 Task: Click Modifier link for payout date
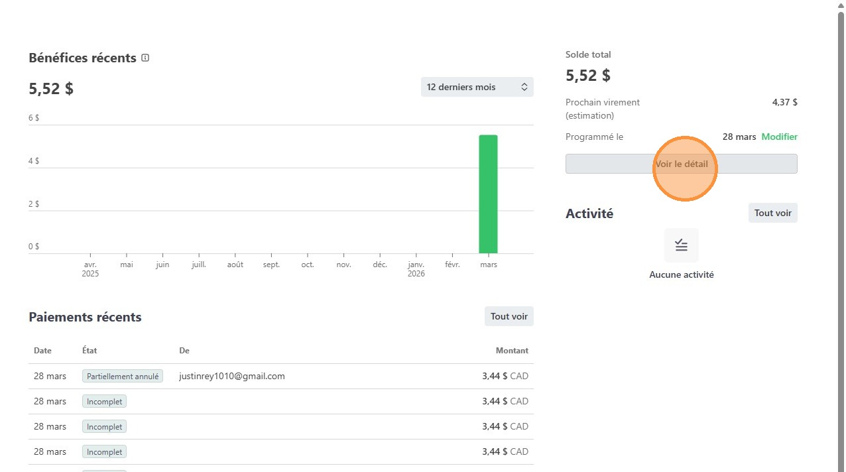click(779, 137)
